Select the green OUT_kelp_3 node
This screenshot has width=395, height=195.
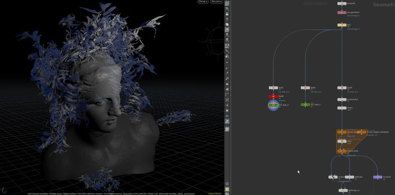tap(305, 105)
